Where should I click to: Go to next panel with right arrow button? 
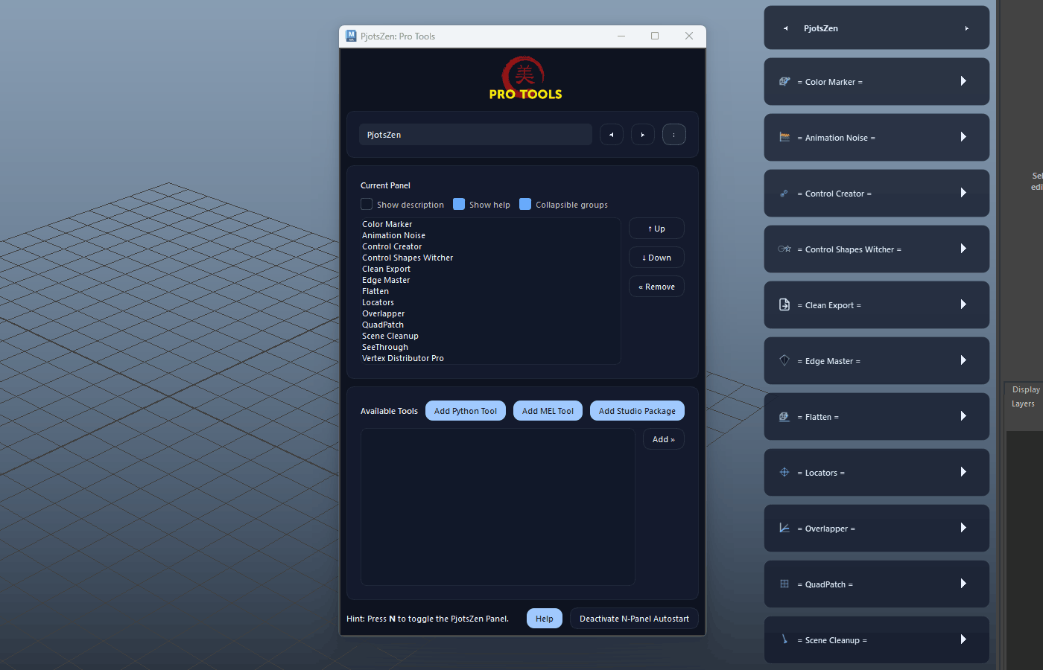point(643,135)
